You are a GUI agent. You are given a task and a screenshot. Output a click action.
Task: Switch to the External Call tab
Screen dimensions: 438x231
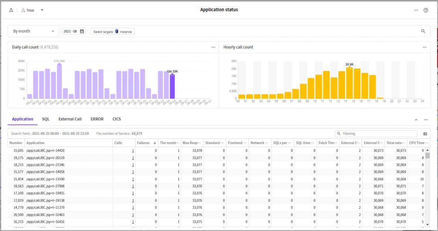click(70, 119)
